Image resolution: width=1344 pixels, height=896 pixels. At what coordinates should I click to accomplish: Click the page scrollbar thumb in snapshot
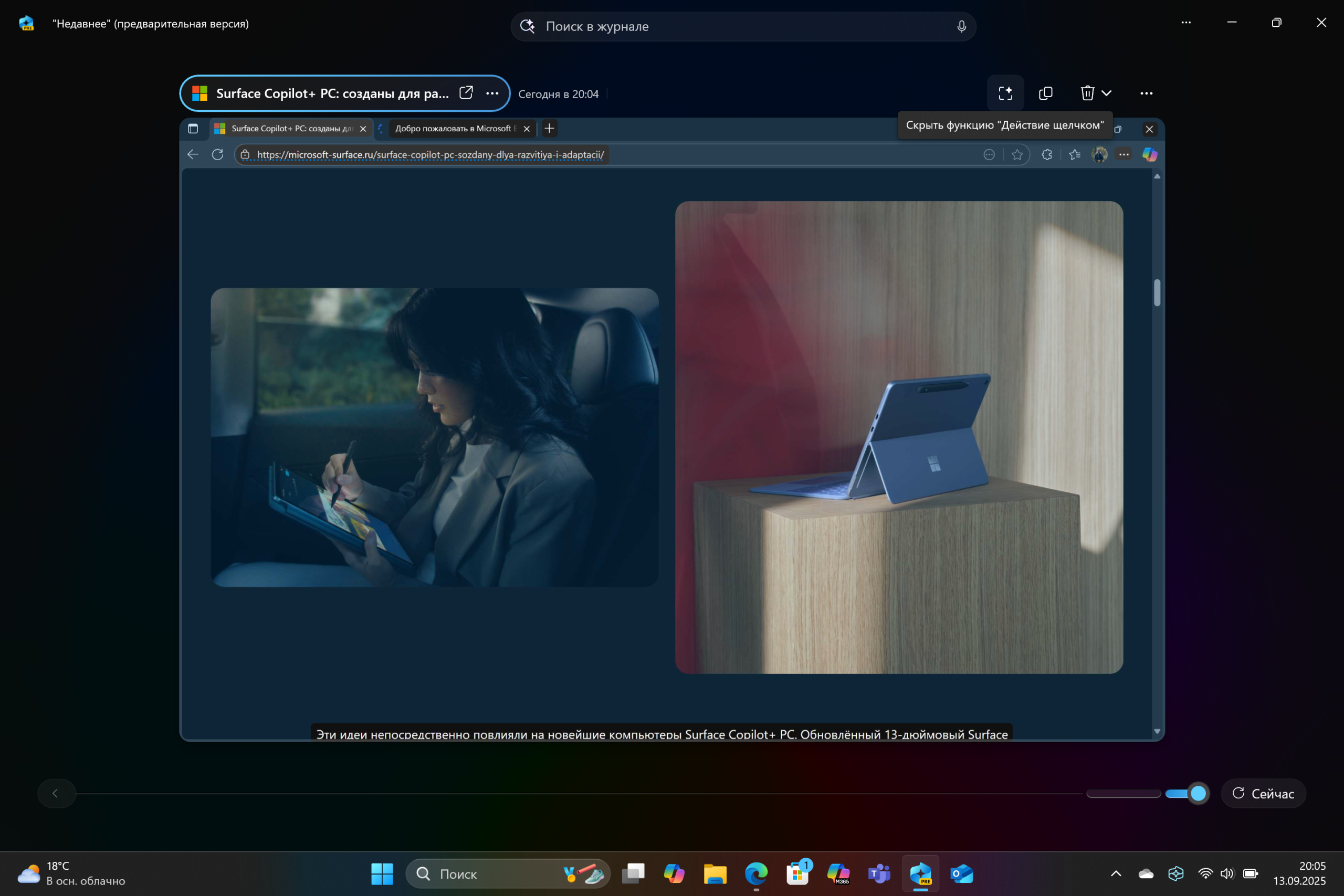coord(1157,292)
